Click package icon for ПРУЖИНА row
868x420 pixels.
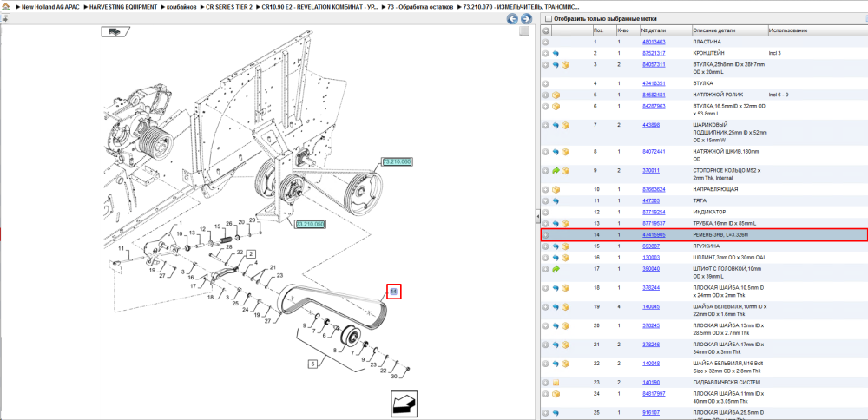tap(566, 246)
